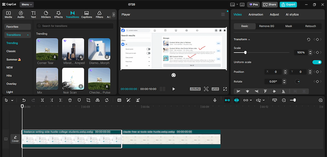Adjust the Position X stepper
The height and width of the screenshot is (157, 327).
(285, 72)
